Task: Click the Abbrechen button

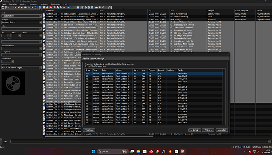Action: [x=222, y=130]
